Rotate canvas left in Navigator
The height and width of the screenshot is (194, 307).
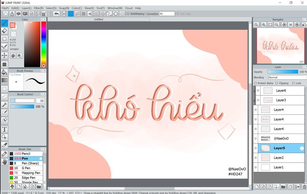[x=284, y=25]
